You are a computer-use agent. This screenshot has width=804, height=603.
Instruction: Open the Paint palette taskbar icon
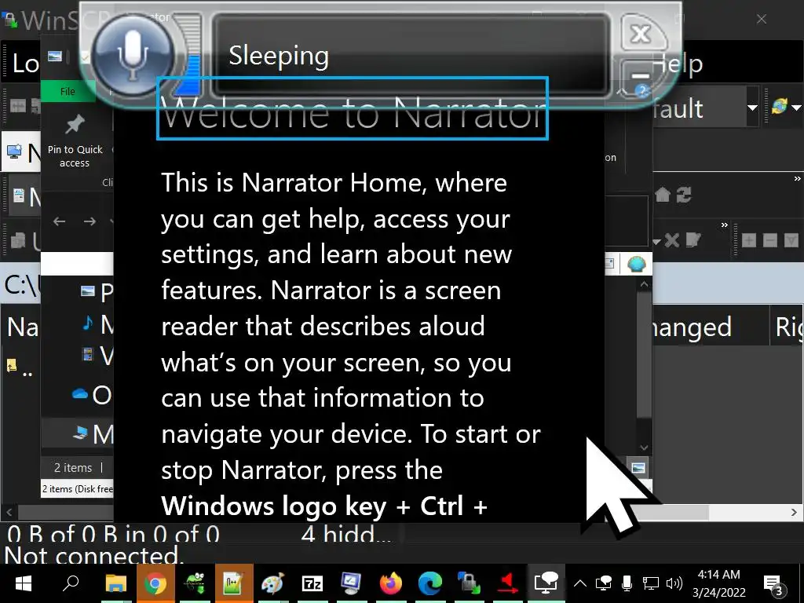[x=272, y=583]
